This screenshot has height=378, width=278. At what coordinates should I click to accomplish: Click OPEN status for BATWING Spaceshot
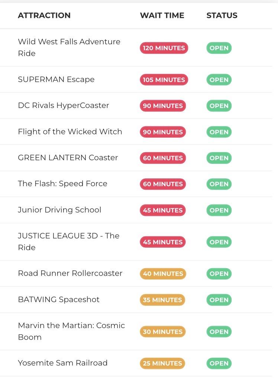tap(219, 300)
